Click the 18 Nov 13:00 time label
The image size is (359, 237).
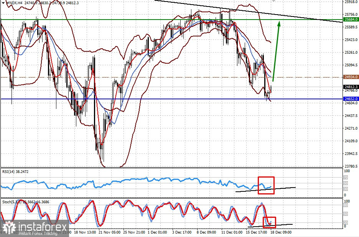[85, 232]
